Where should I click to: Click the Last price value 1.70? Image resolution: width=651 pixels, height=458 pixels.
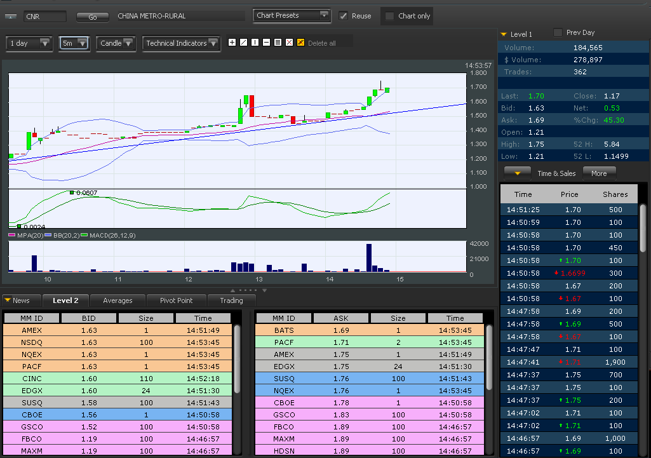click(536, 96)
